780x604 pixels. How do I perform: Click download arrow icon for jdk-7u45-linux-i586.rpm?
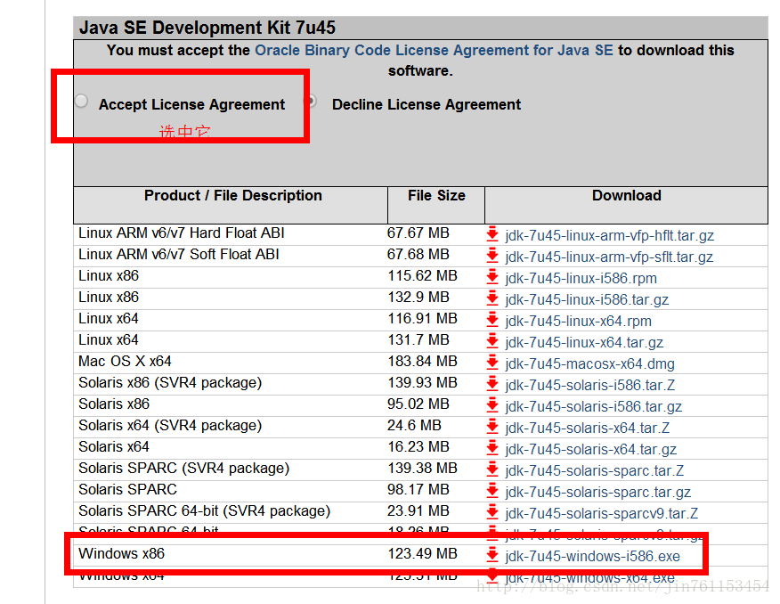[492, 277]
